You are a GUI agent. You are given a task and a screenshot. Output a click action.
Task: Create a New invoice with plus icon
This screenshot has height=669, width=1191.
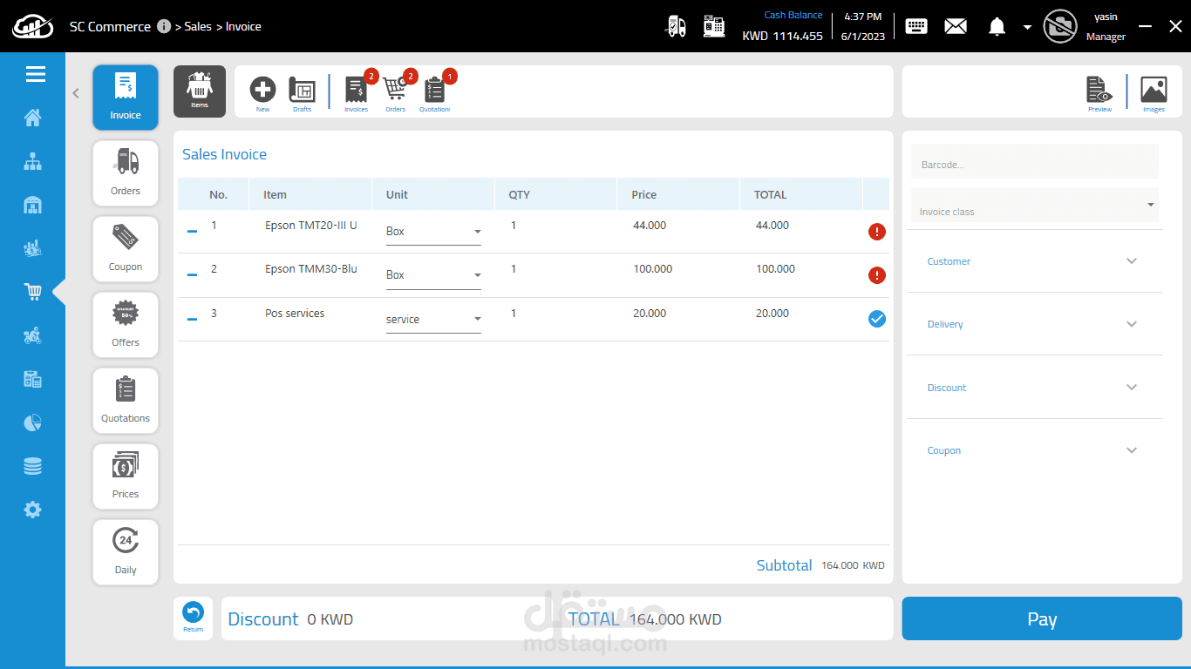coord(262,93)
